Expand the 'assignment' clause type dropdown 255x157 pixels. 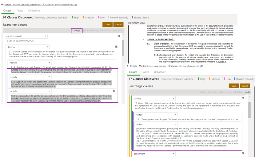pyautogui.click(x=173, y=154)
